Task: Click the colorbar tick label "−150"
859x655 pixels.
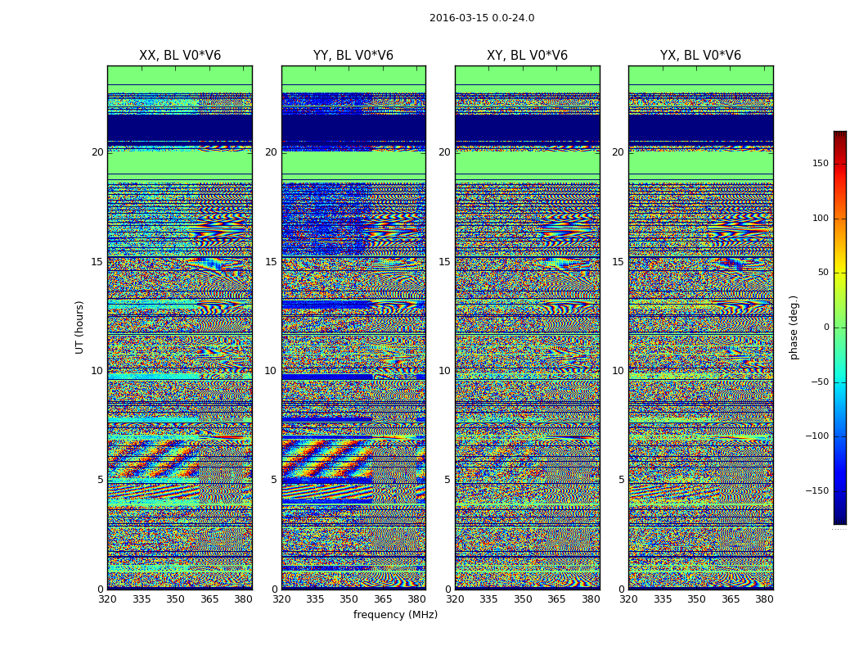Action: point(817,490)
